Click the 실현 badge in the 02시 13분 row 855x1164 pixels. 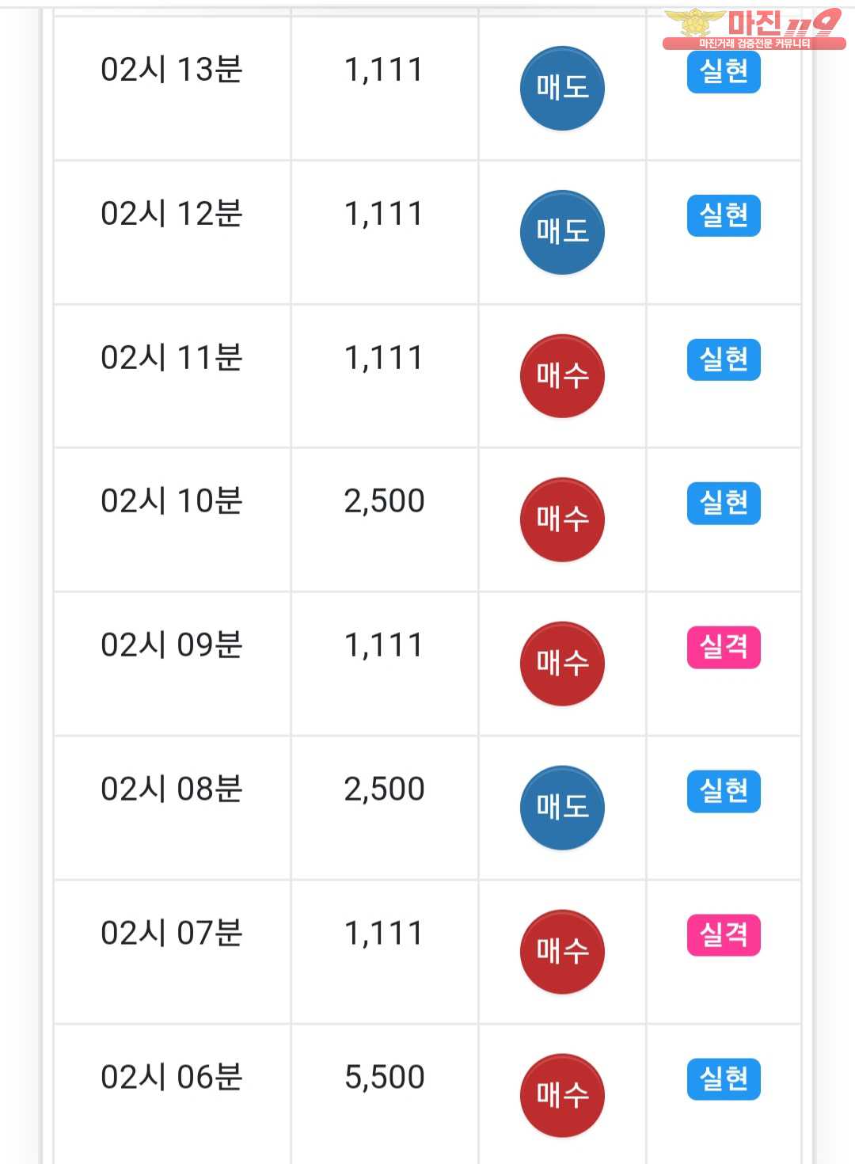724,72
